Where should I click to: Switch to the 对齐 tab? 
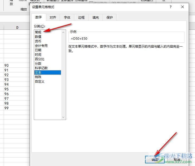[53, 17]
